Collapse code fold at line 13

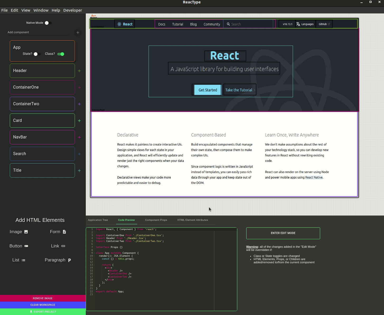coord(94,265)
